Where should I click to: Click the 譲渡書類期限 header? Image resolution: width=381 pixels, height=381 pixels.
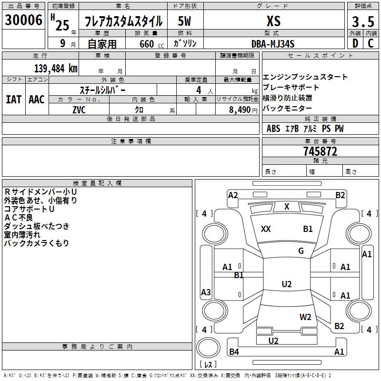click(x=237, y=56)
